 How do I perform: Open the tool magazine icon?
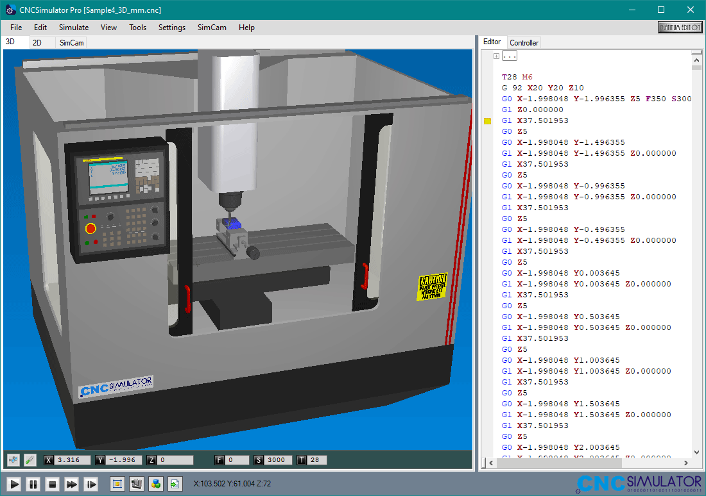136,484
